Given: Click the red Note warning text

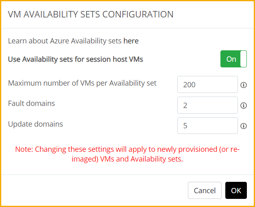Looking at the screenshot, I should [x=127, y=154].
